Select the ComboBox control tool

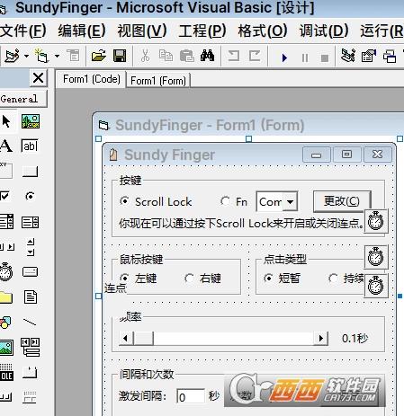coord(6,222)
